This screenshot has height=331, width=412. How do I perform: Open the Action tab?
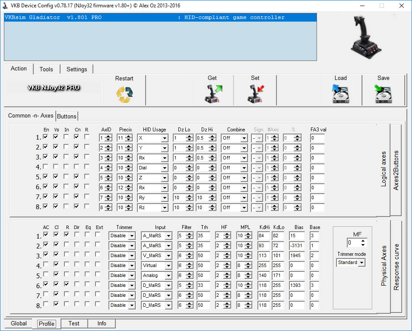point(19,69)
